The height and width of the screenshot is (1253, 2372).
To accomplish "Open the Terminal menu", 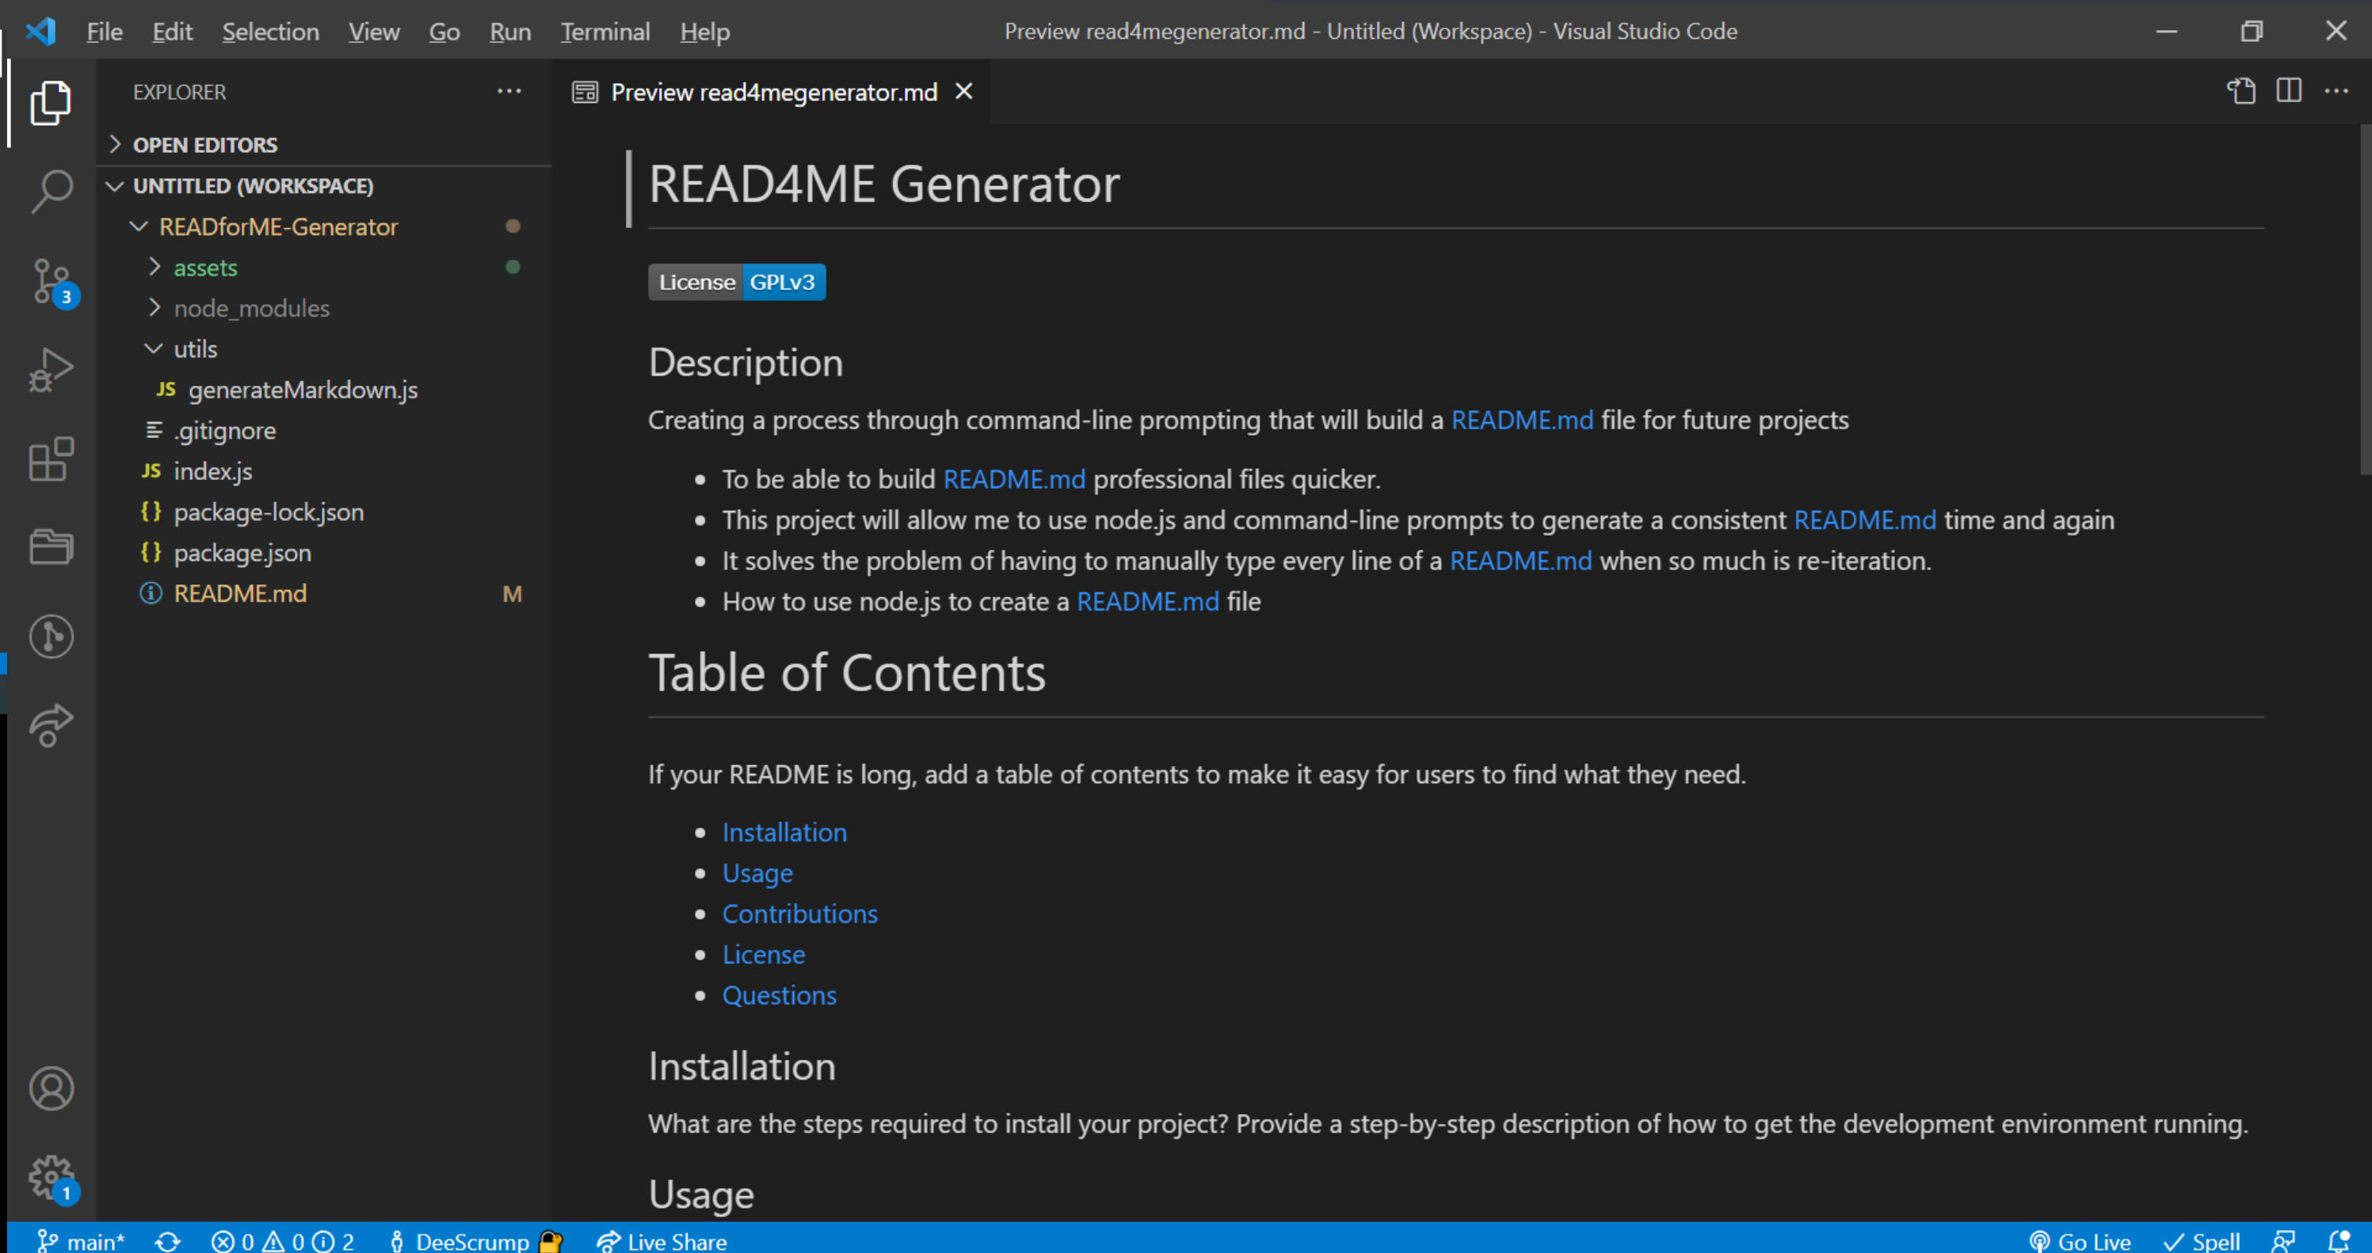I will (605, 30).
